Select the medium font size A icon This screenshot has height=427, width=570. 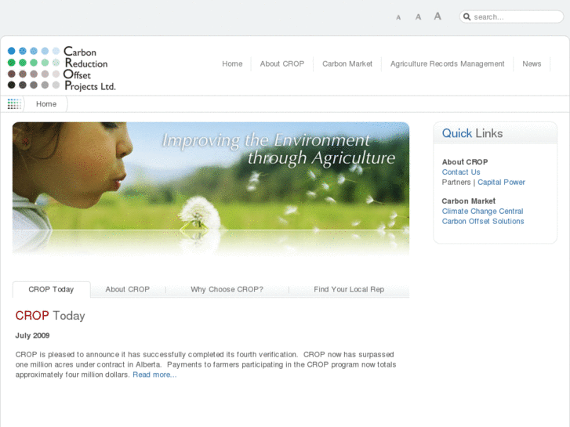pos(419,17)
